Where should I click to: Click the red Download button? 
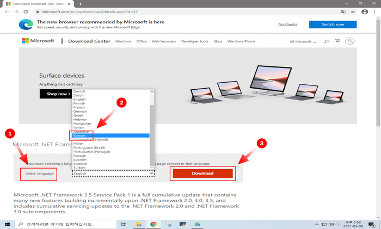pyautogui.click(x=202, y=174)
